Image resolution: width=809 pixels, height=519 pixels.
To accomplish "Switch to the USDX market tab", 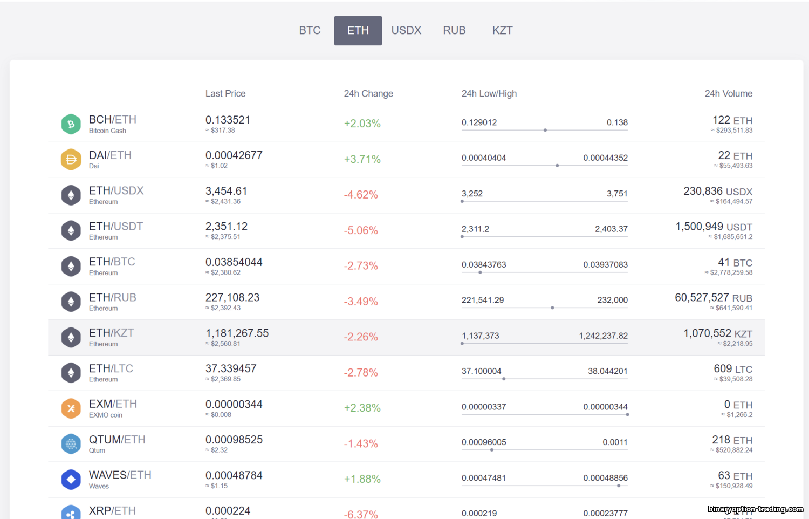I will (x=406, y=31).
